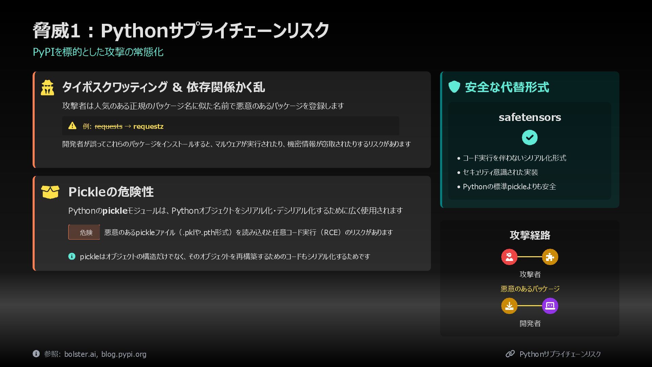Click the bolster.ai reference text
The height and width of the screenshot is (367, 652).
coord(80,354)
